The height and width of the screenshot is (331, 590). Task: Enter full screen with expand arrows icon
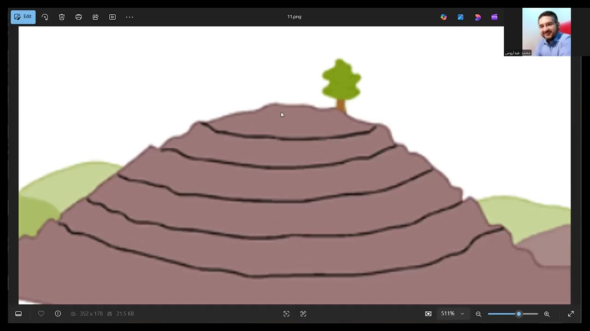pyautogui.click(x=571, y=314)
